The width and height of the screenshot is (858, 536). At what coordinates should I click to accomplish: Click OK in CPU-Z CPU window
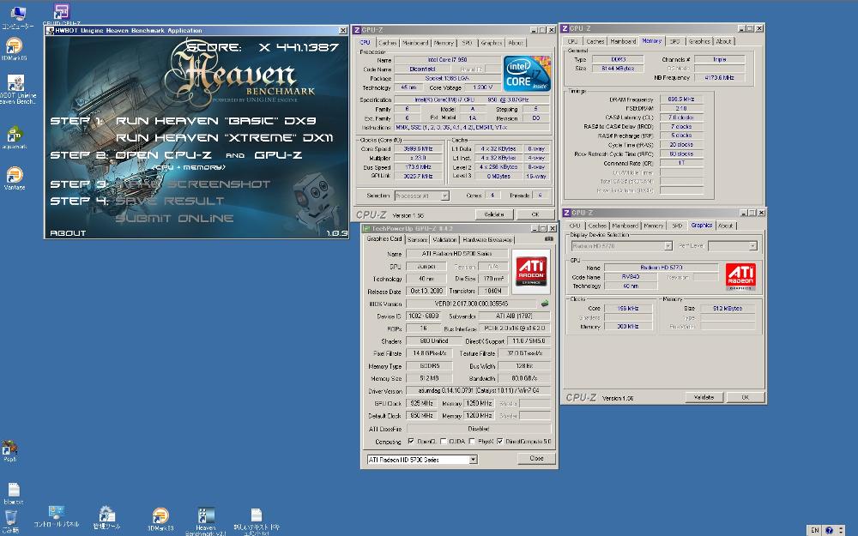click(535, 214)
